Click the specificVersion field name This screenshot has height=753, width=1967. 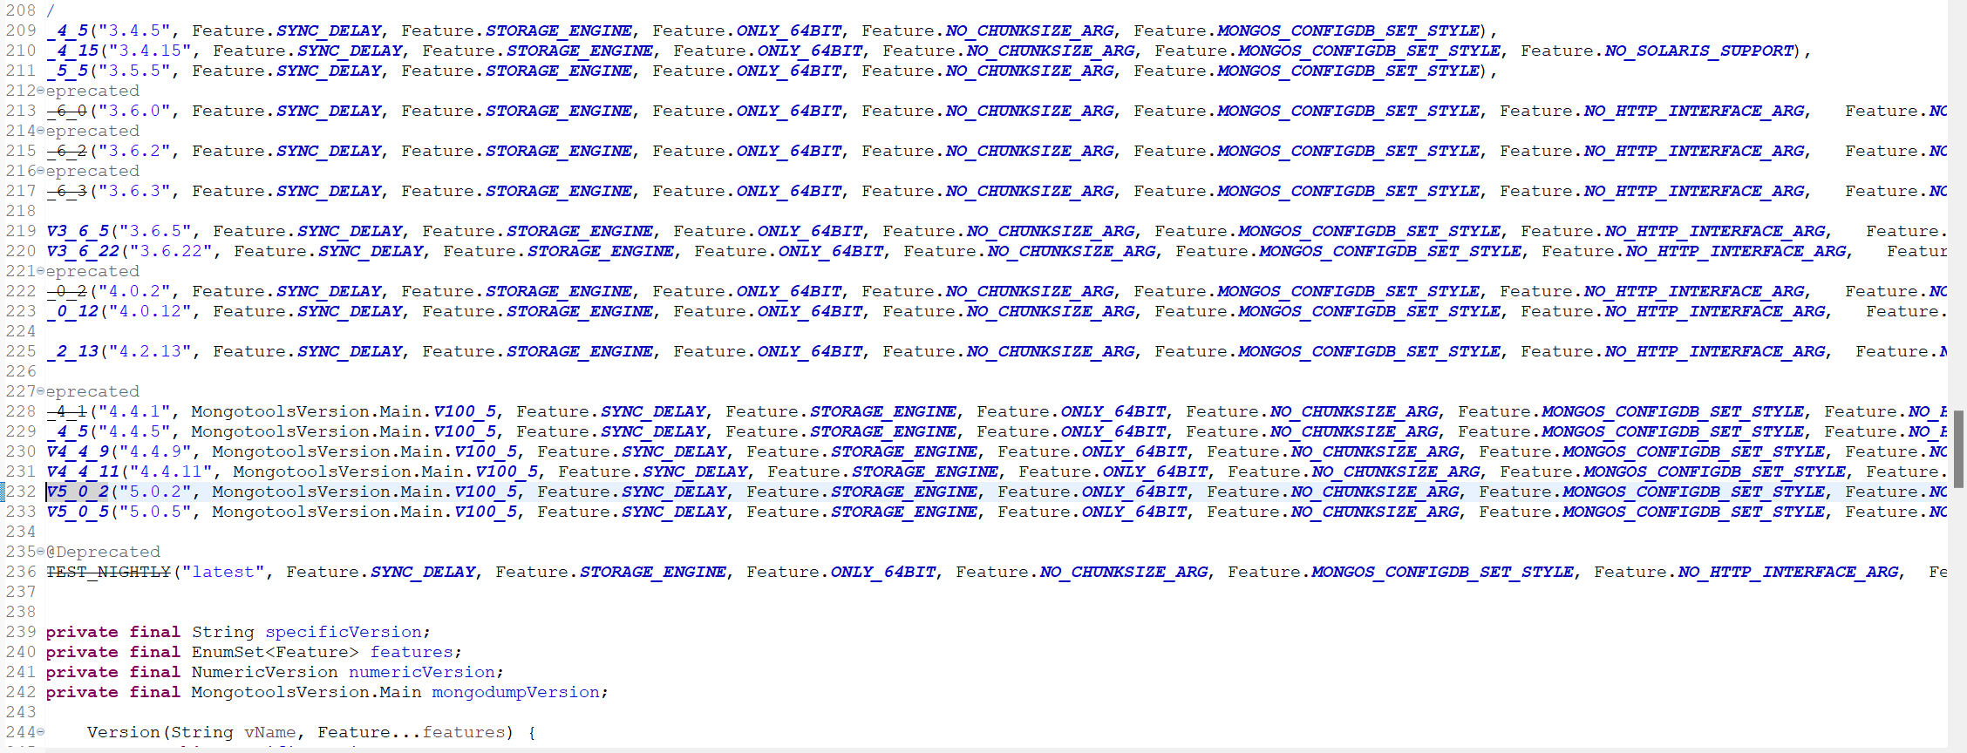(344, 632)
